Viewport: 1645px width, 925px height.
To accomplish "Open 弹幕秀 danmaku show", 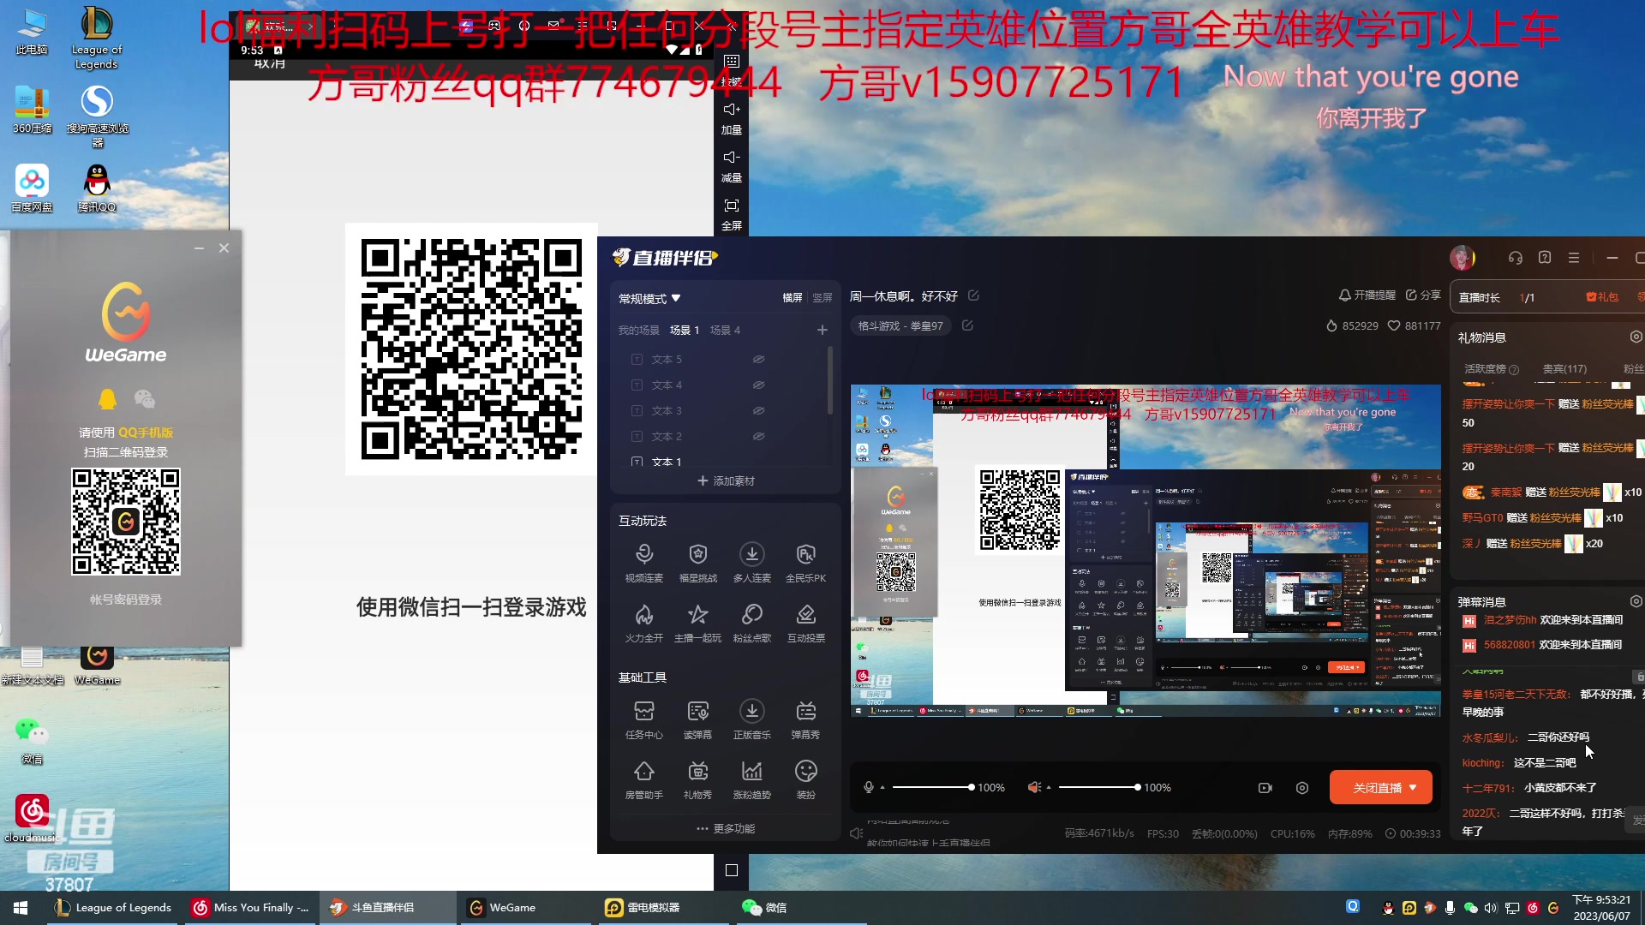I will [805, 719].
